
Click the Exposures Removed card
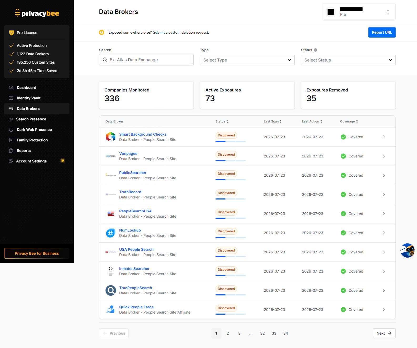point(348,95)
